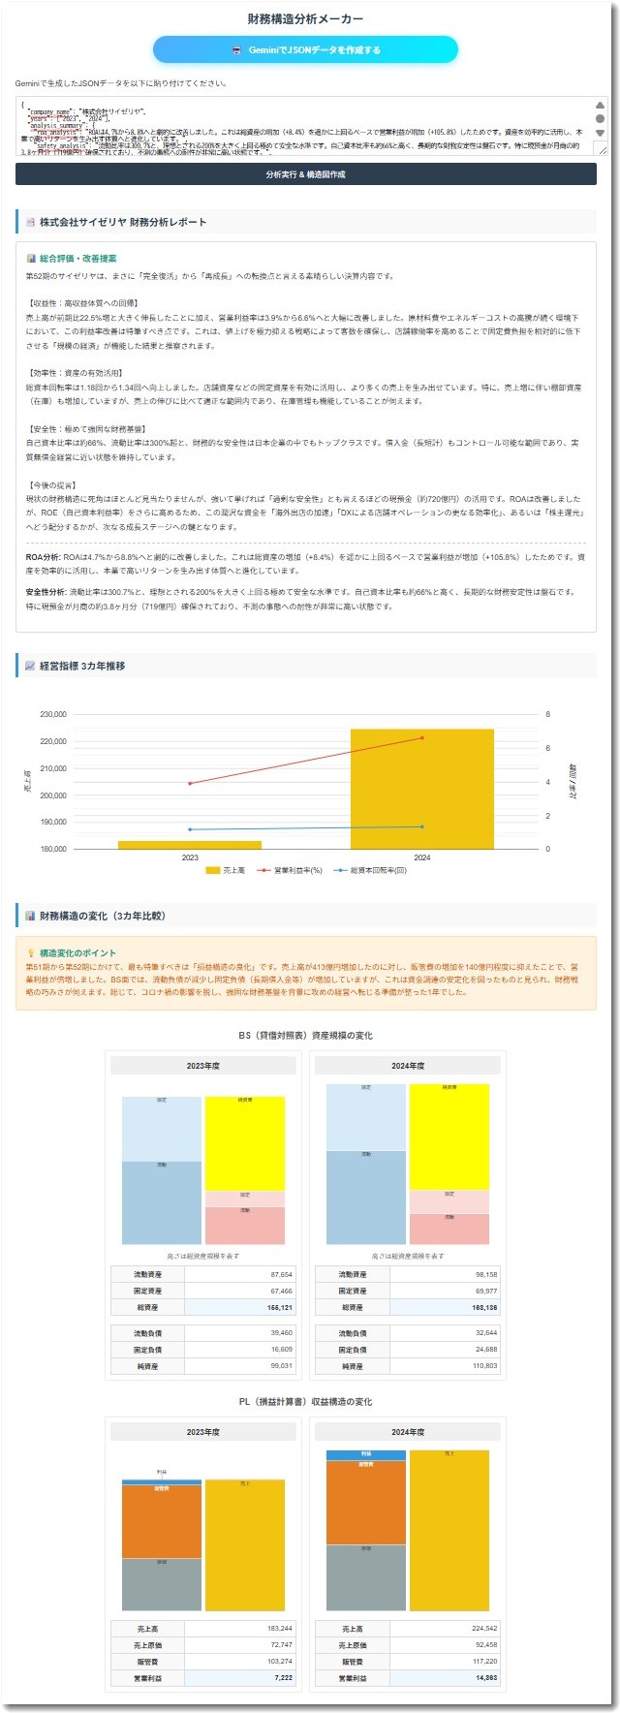The image size is (620, 1713).
Task: Click the report icon beside 株式会社サイゼリヤ heading
Action: point(30,222)
